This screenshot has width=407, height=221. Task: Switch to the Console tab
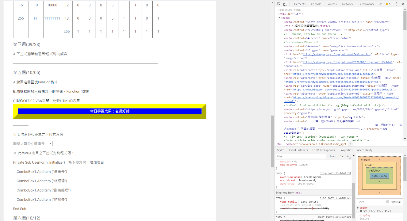pyautogui.click(x=316, y=4)
